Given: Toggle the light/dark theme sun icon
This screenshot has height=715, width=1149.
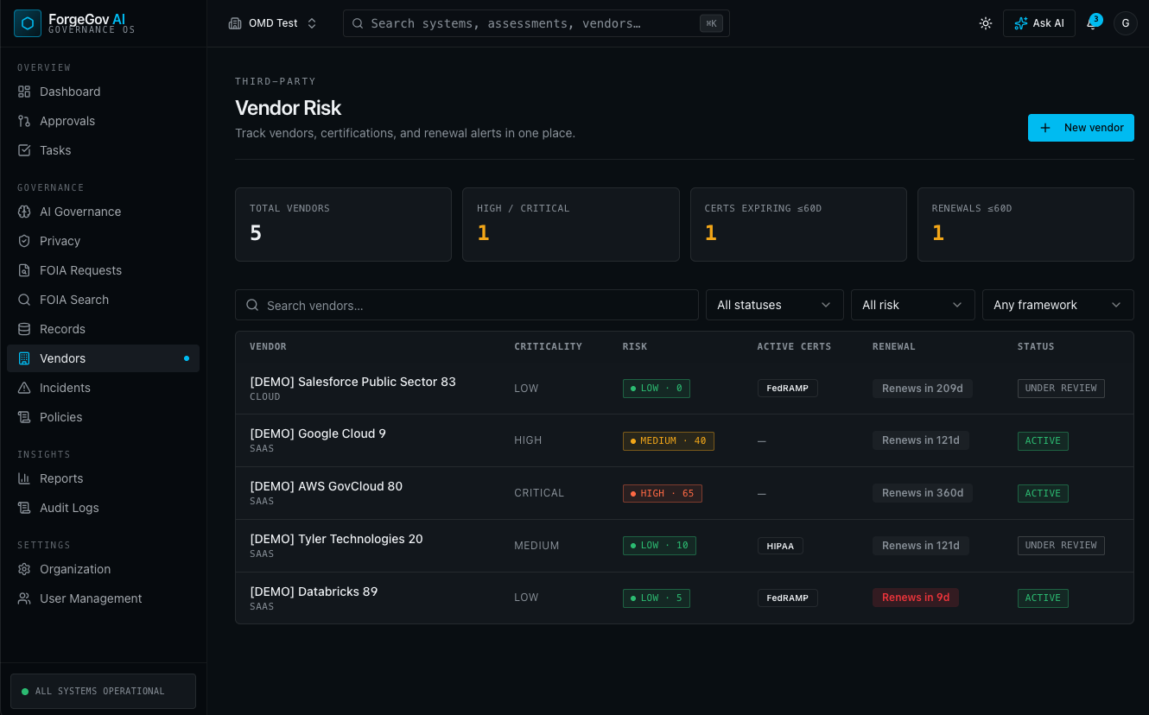Looking at the screenshot, I should click(986, 23).
